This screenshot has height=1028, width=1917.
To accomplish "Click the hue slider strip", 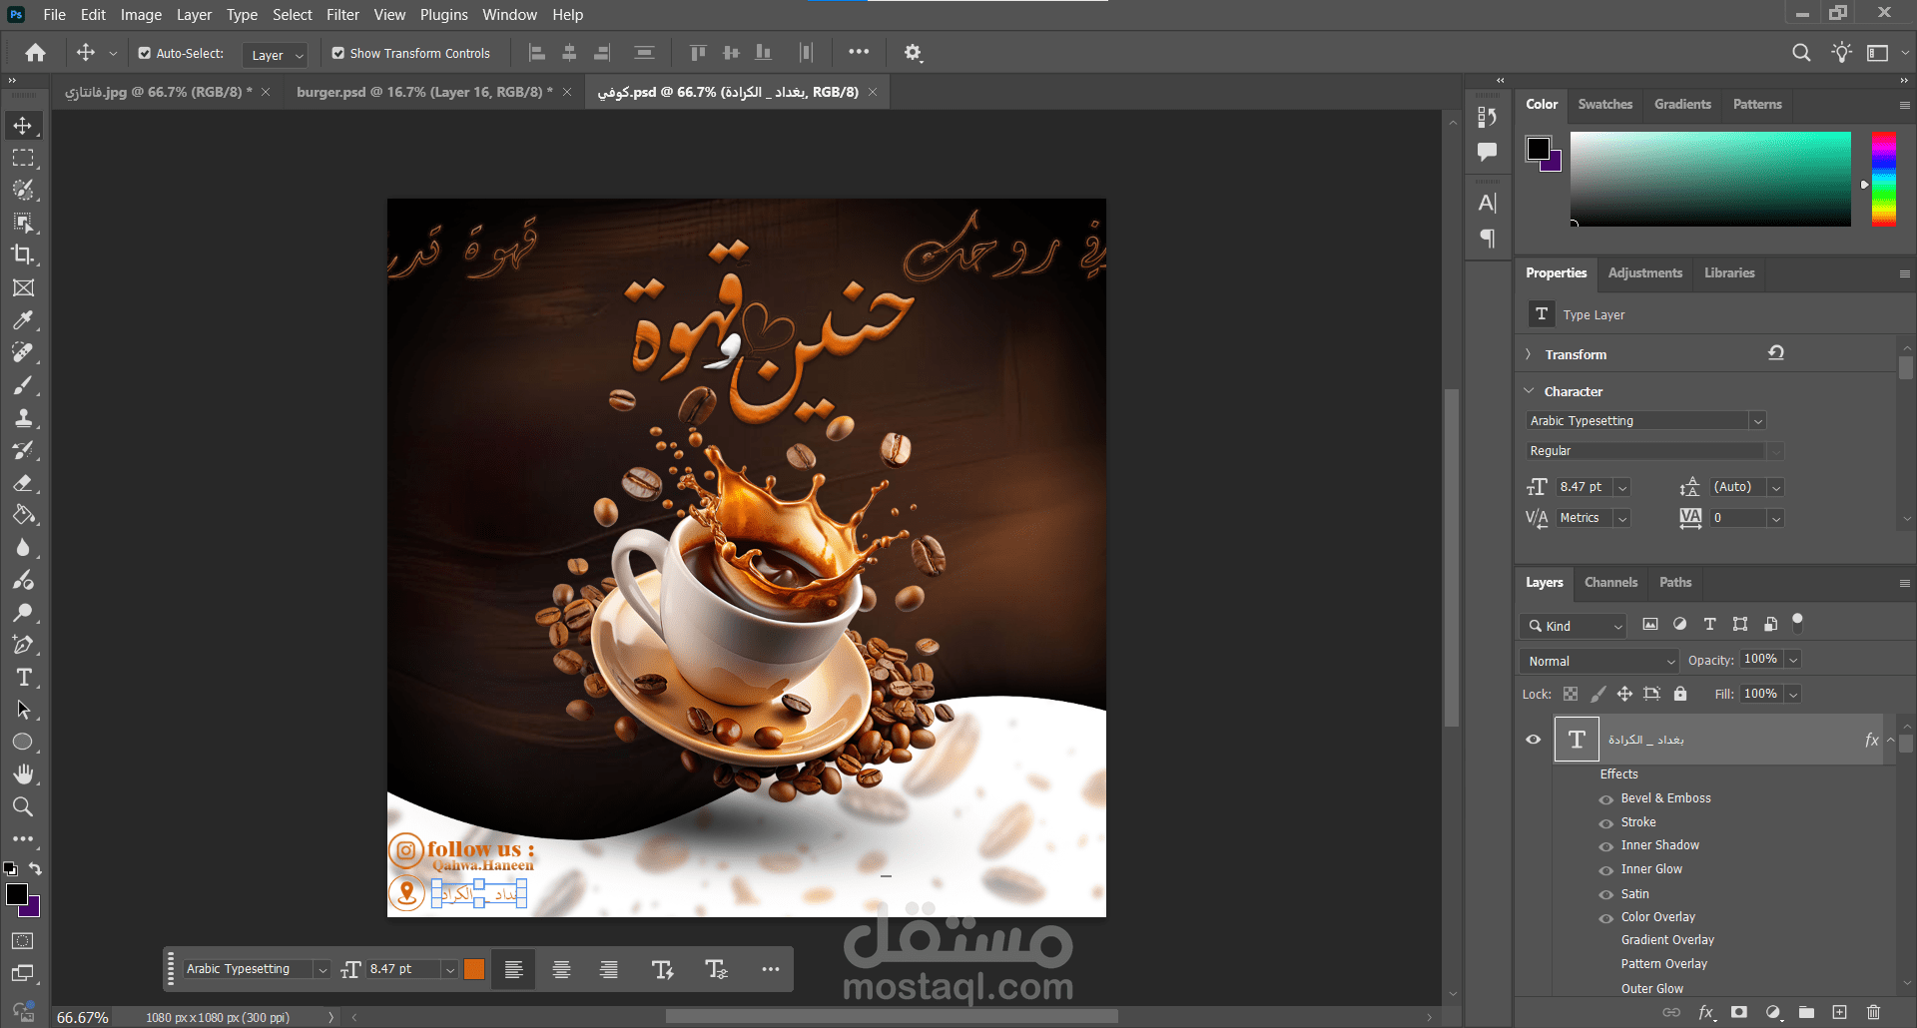I will point(1883,179).
